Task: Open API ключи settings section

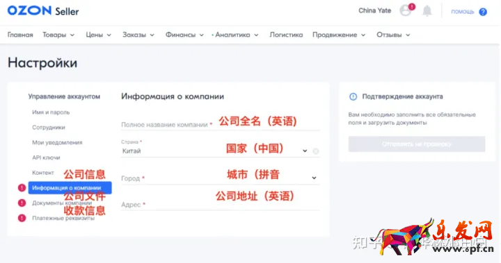Action: [46, 158]
